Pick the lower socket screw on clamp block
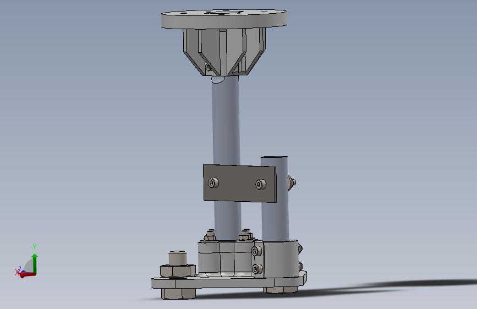The width and height of the screenshot is (477, 309). (257, 269)
